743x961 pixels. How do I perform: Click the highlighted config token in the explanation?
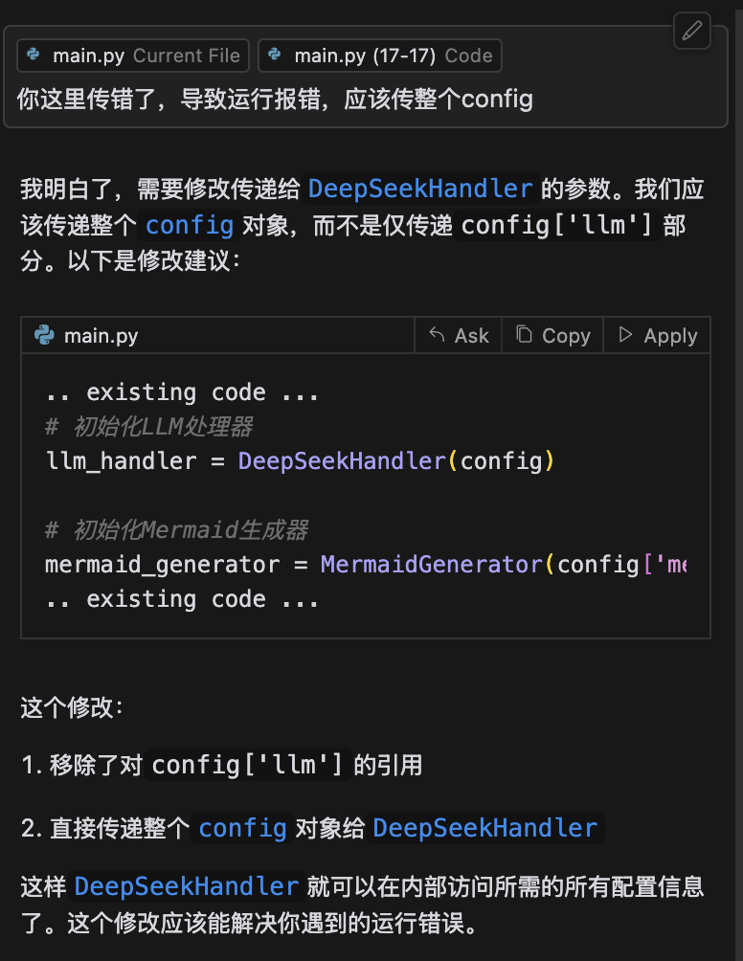coord(189,225)
